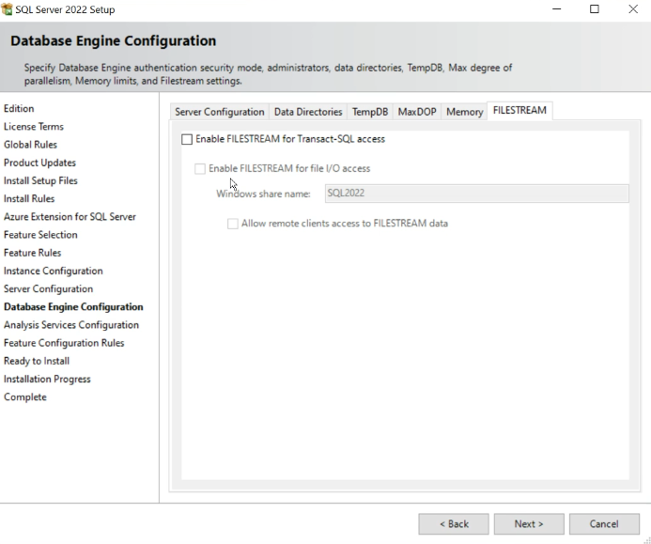The width and height of the screenshot is (651, 544).
Task: Cancel the SQL Server setup
Action: pos(604,524)
